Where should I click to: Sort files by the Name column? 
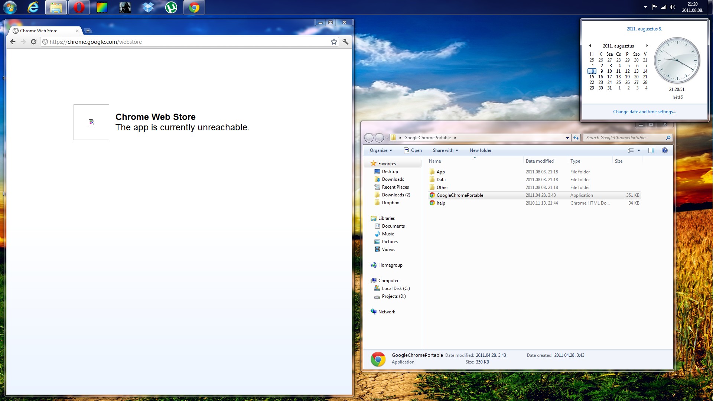click(475, 161)
